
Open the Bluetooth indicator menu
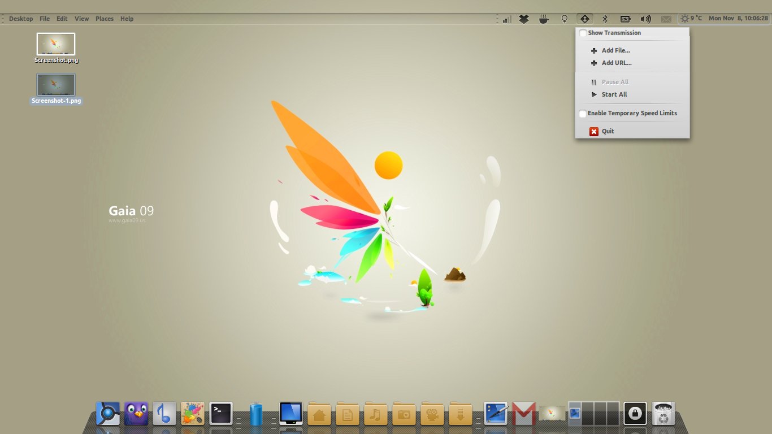point(605,19)
